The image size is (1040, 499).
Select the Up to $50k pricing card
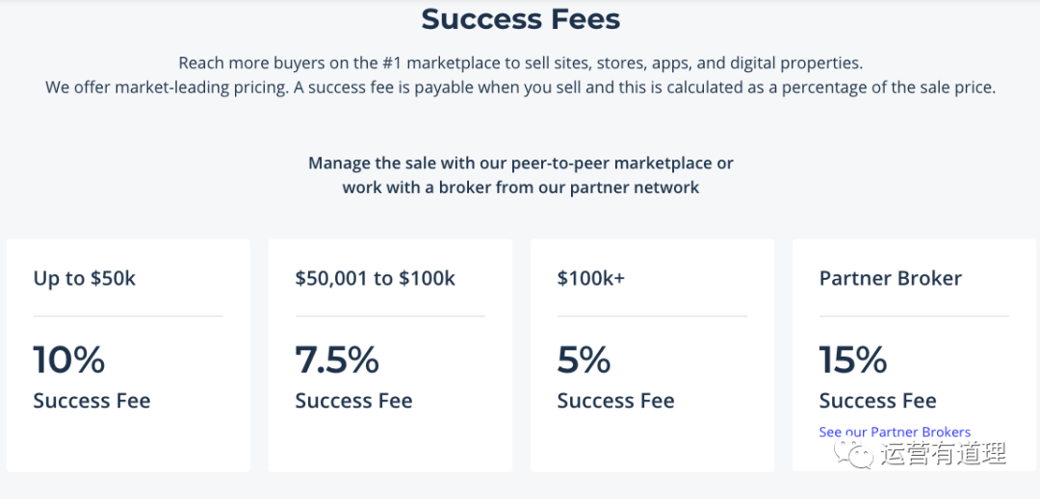pyautogui.click(x=128, y=356)
